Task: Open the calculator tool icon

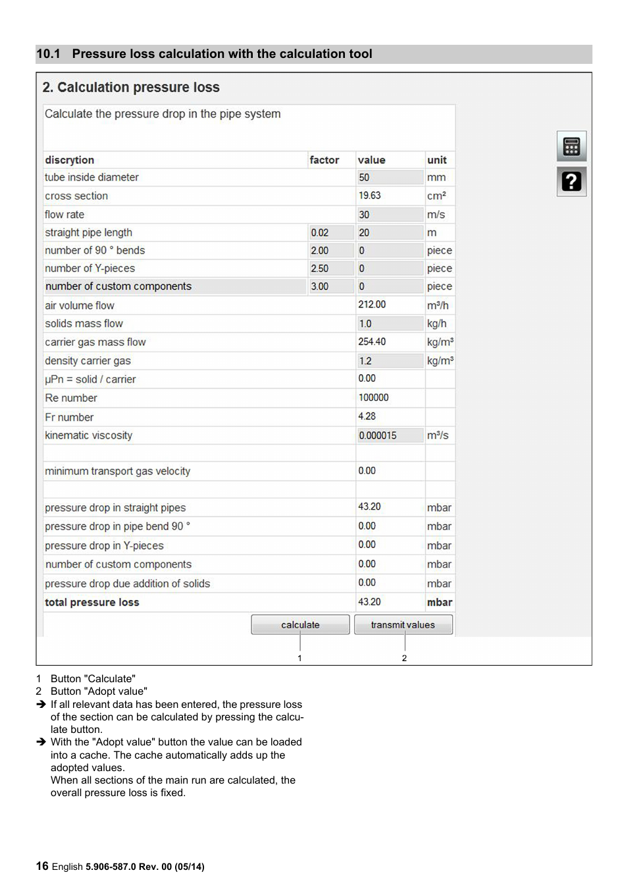Action: click(571, 146)
